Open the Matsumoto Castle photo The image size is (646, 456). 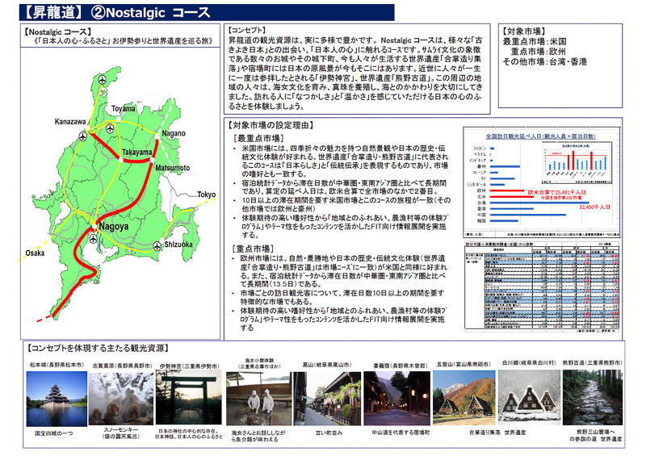click(57, 399)
